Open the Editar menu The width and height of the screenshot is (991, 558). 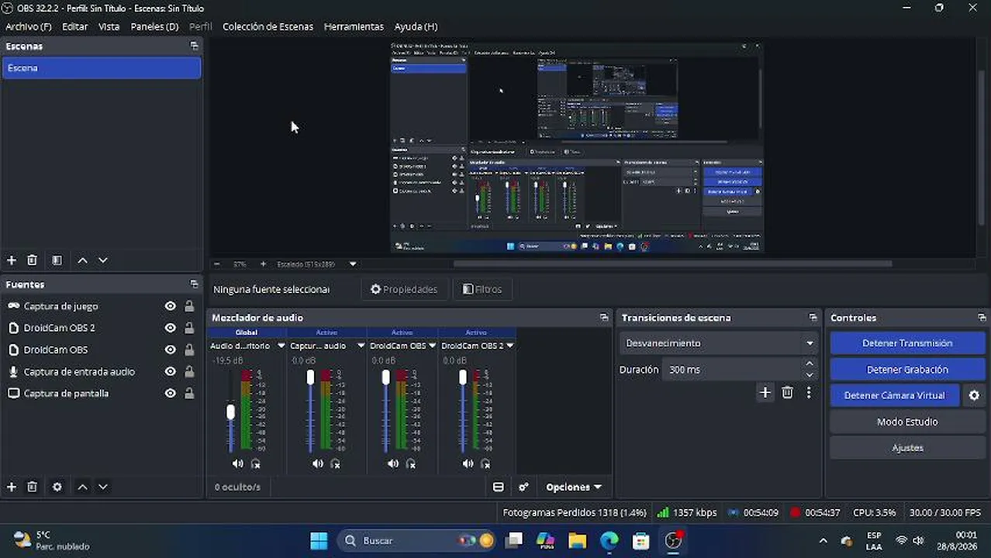(x=74, y=26)
